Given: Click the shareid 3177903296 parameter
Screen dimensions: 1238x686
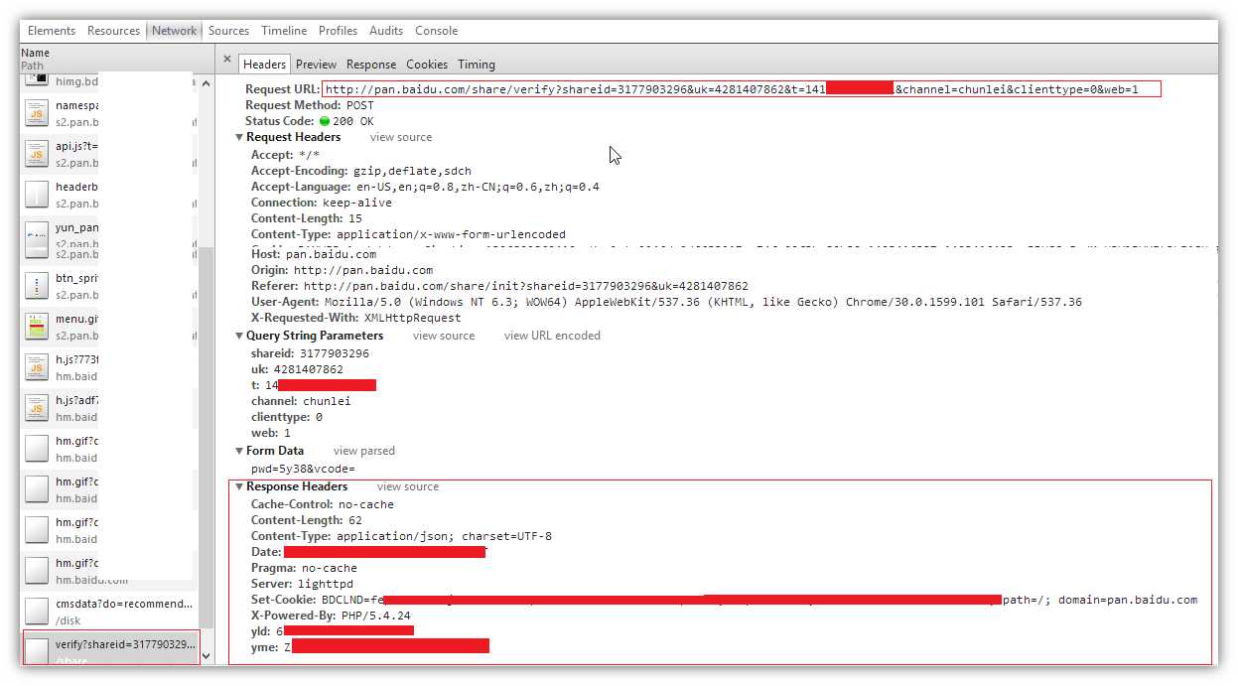Looking at the screenshot, I should (x=311, y=353).
